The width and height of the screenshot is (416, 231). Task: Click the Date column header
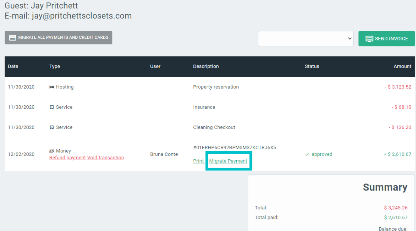[13, 66]
